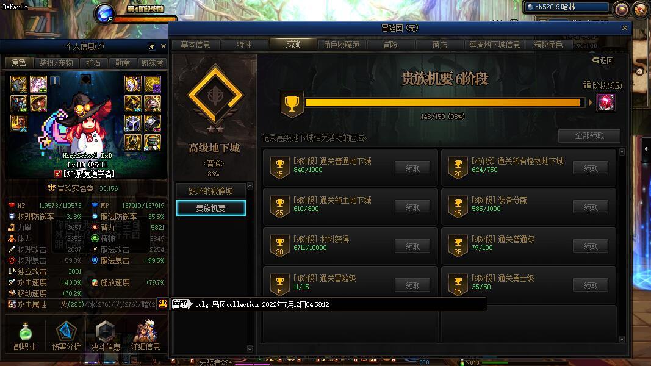This screenshot has width=651, height=366.
Task: Click the 返回 back link
Action: (603, 60)
